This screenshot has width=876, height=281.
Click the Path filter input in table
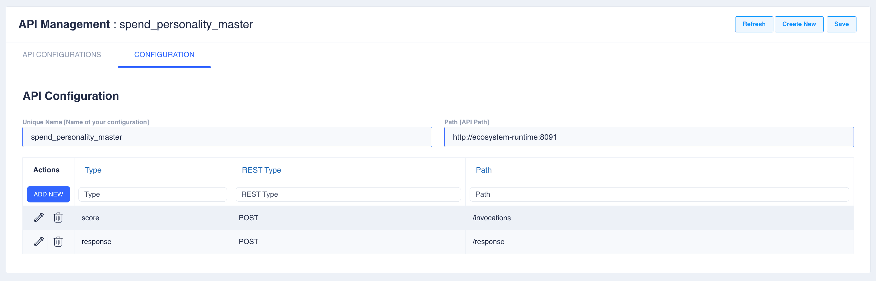coord(659,194)
